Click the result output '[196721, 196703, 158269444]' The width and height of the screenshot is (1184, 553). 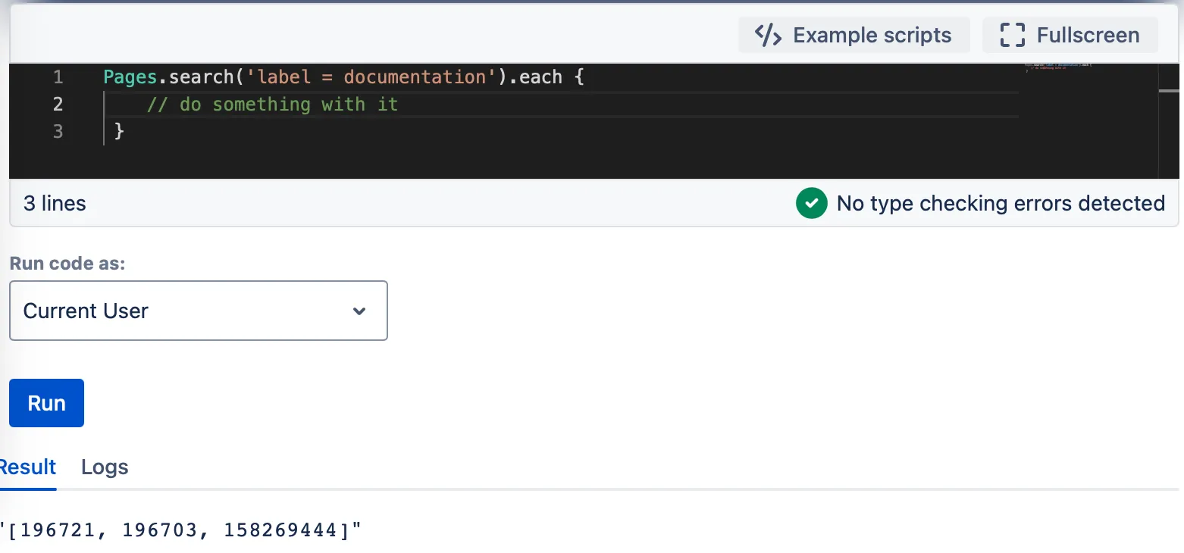tap(181, 530)
